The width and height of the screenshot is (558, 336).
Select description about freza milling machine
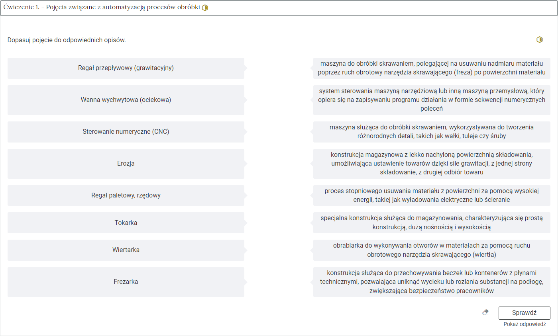pyautogui.click(x=431, y=68)
